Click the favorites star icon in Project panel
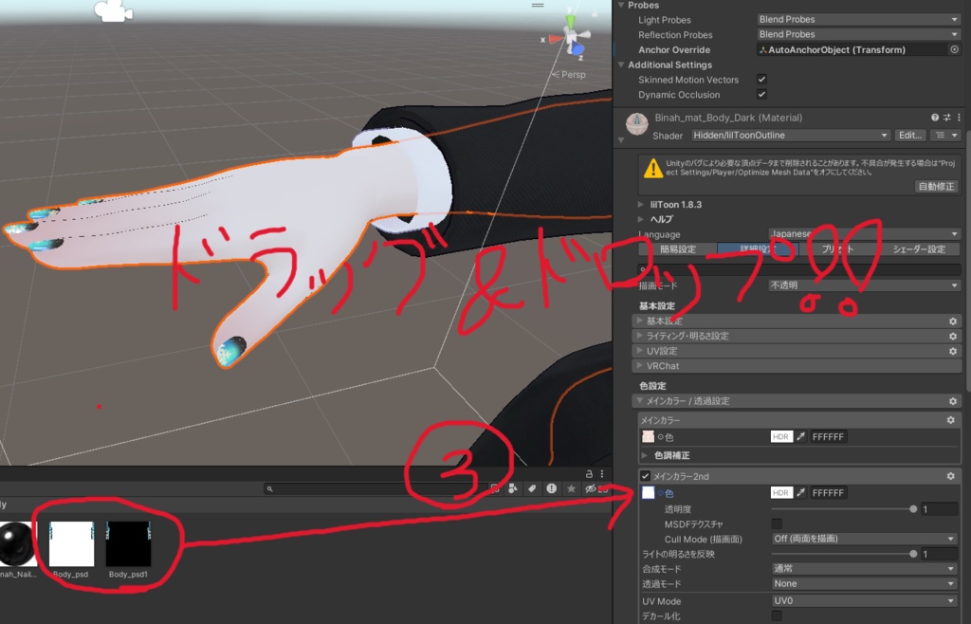 coord(571,488)
